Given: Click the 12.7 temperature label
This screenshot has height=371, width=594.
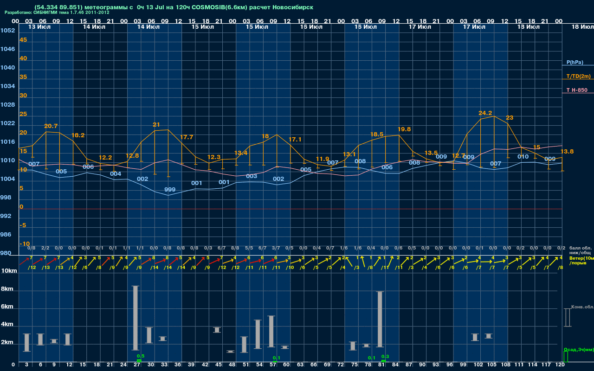Looking at the screenshot, I should click(458, 156).
